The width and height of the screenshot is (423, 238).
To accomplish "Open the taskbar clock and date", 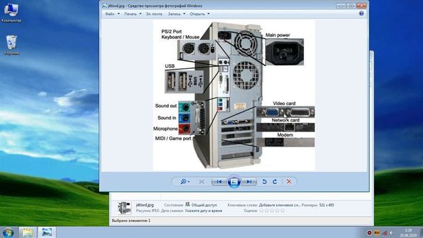I will pyautogui.click(x=408, y=233).
